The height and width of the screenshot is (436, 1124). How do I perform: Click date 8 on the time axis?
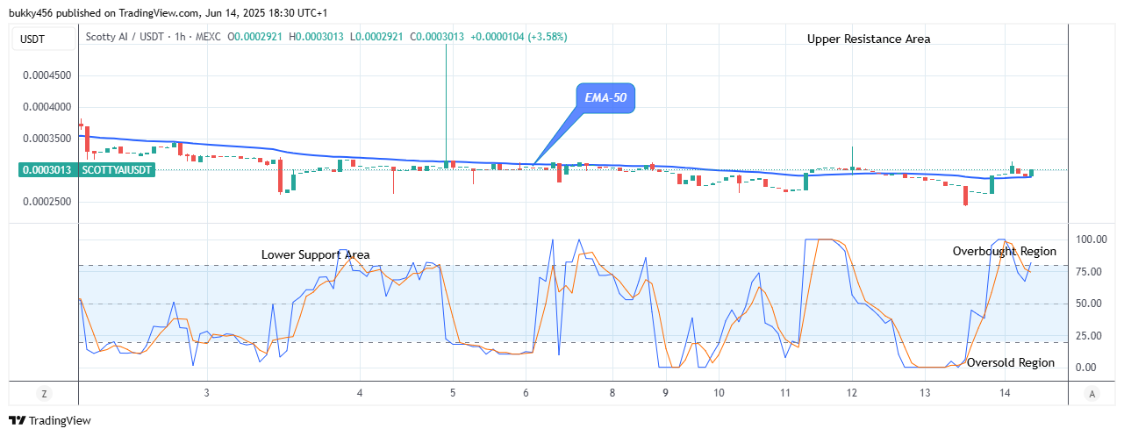[612, 393]
